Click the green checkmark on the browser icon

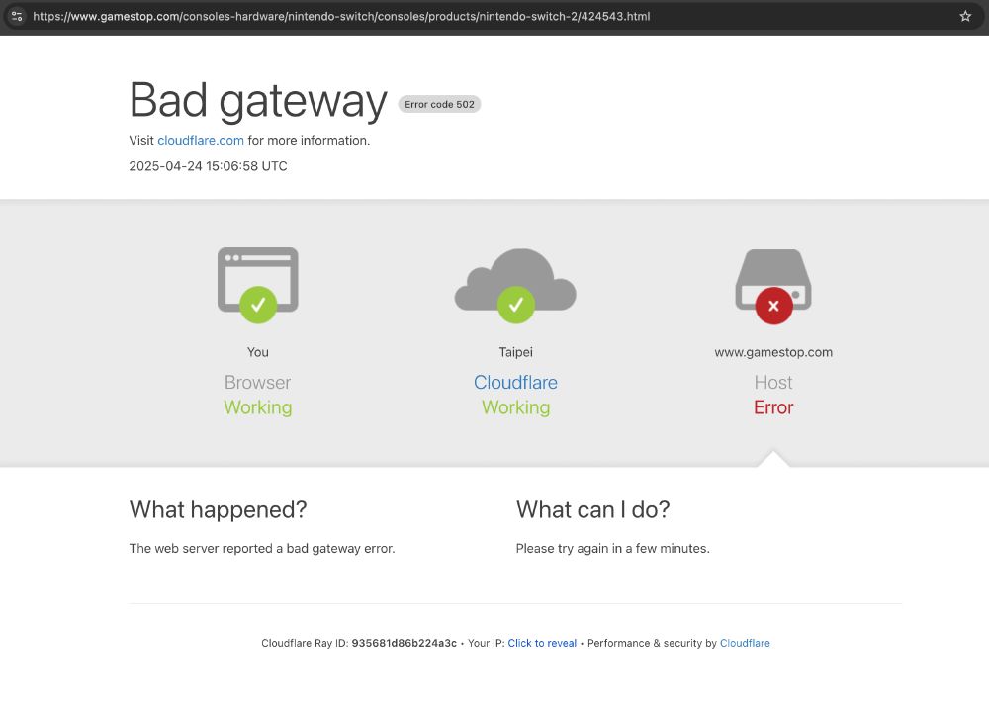[257, 306]
